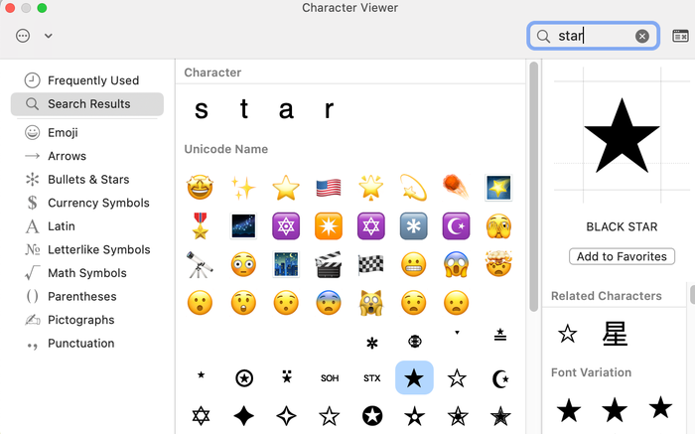
Task: Choose the comet emoji
Action: click(x=456, y=187)
